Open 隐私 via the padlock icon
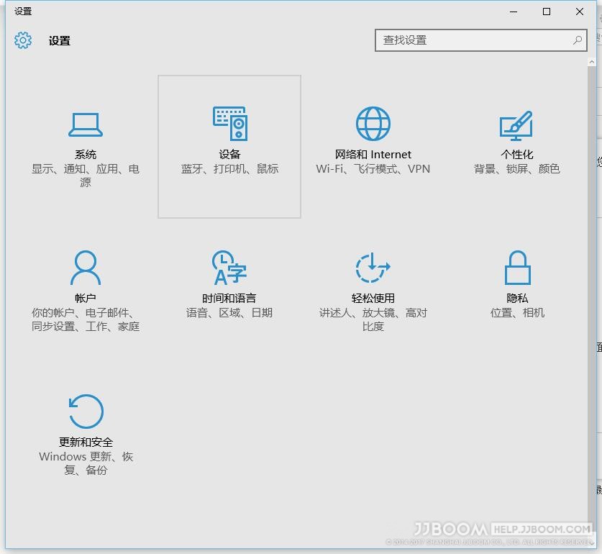The image size is (602, 554). pyautogui.click(x=517, y=268)
